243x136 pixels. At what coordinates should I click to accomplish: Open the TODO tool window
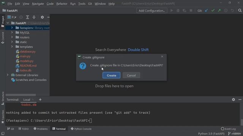point(24,129)
